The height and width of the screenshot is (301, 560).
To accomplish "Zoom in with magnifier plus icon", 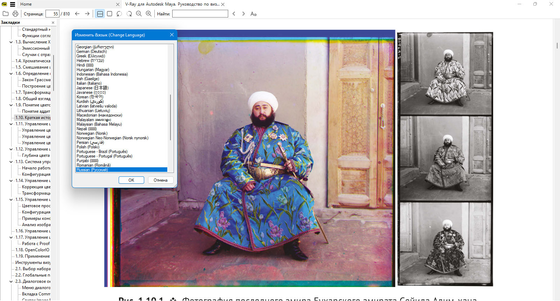I will (149, 14).
